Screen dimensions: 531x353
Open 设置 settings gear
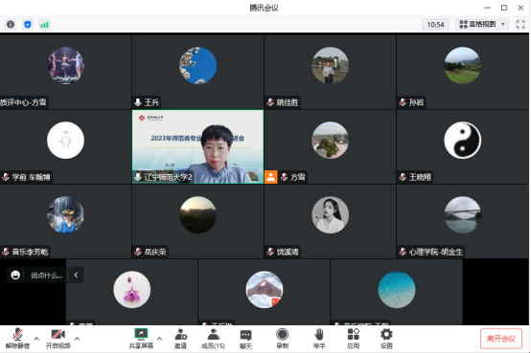click(x=386, y=339)
